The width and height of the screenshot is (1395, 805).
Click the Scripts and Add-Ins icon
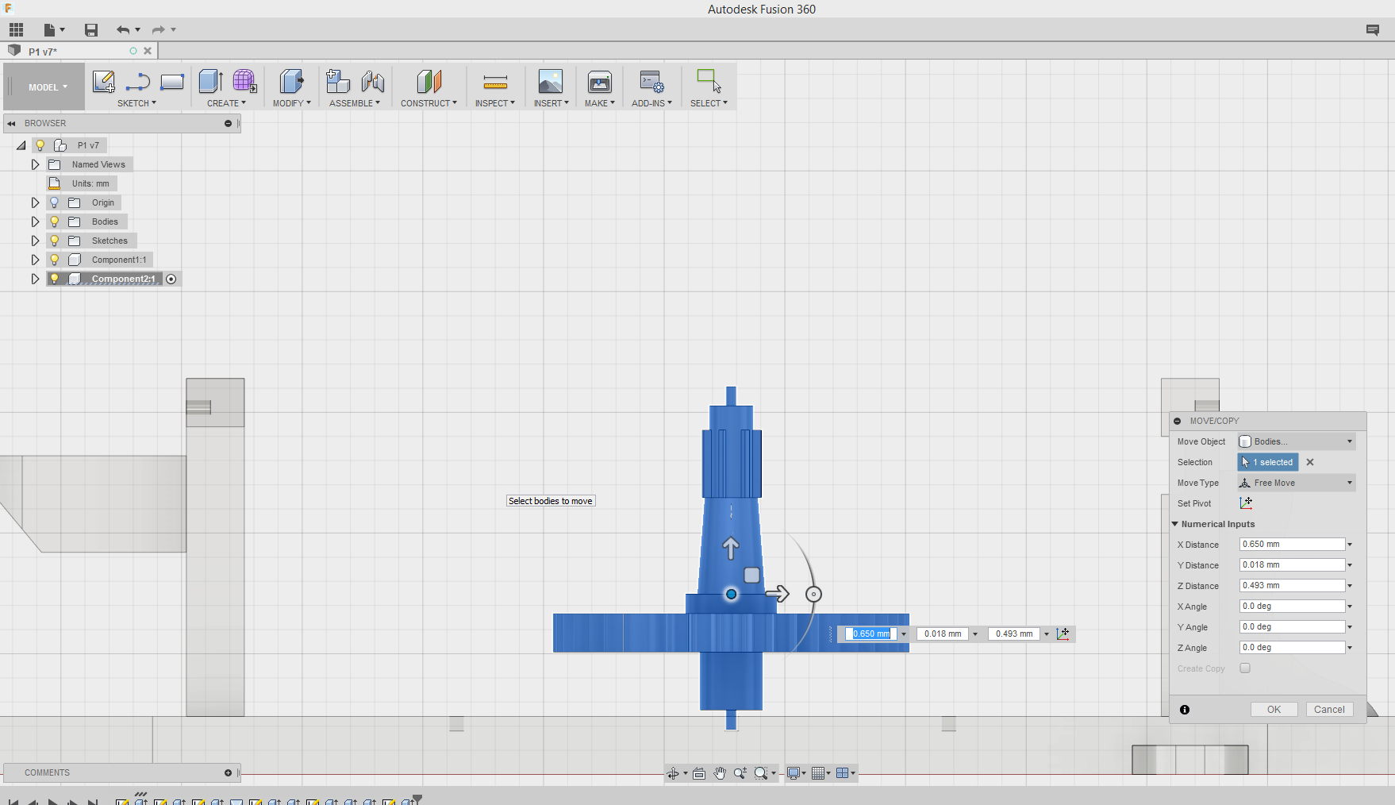point(651,81)
